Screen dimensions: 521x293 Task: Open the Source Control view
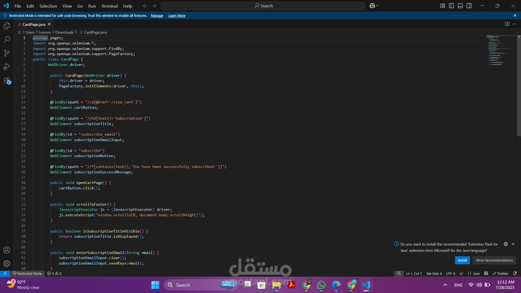click(7, 53)
